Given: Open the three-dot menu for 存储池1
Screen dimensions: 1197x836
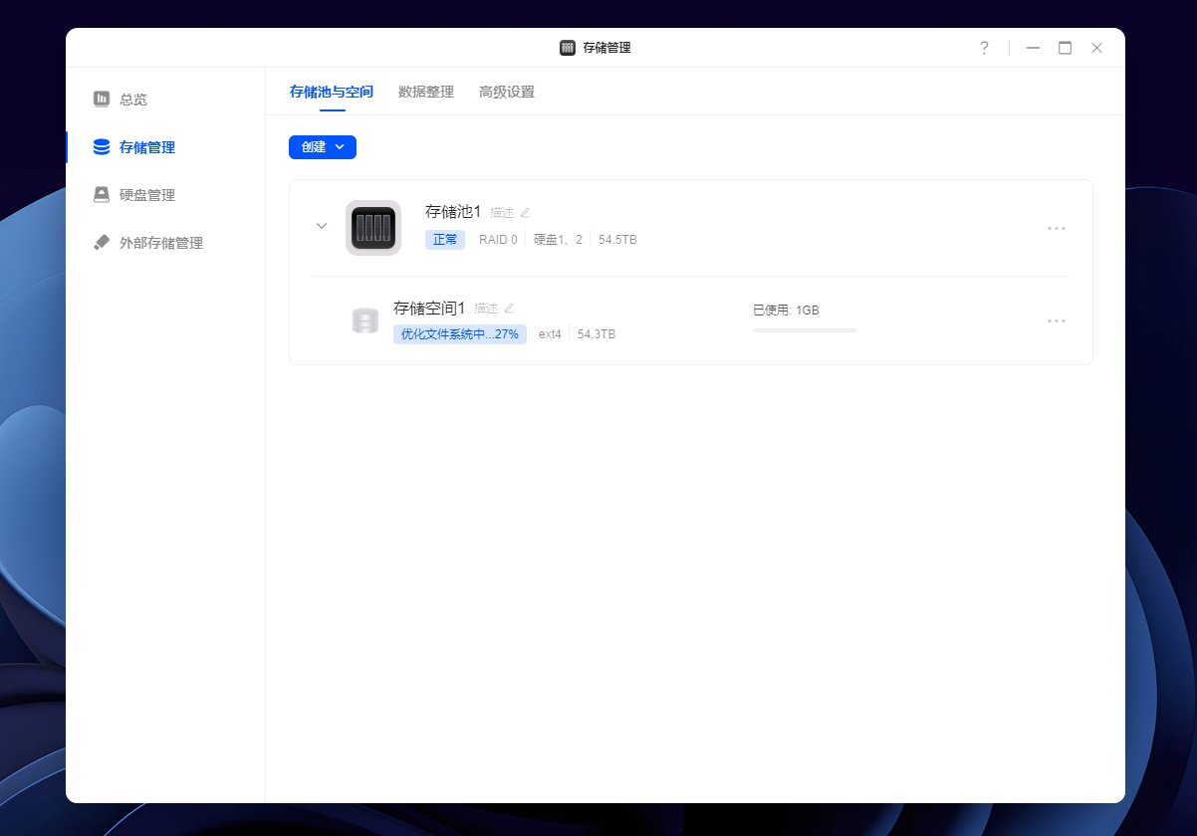Looking at the screenshot, I should point(1057,228).
